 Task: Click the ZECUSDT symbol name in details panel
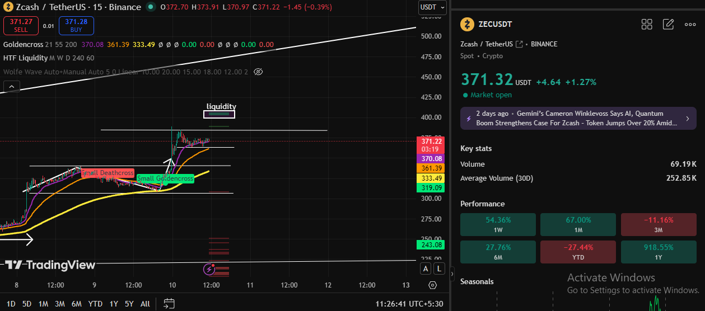[x=495, y=24]
